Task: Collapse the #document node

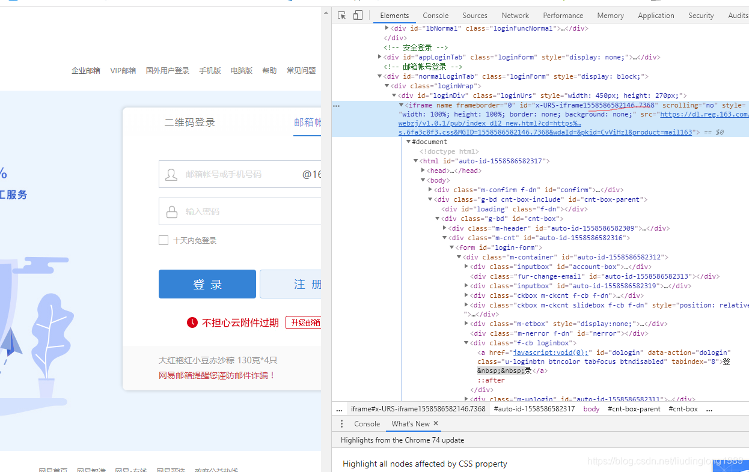Action: pos(409,142)
